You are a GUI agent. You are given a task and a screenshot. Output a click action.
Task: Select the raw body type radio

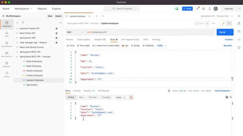(x=123, y=46)
